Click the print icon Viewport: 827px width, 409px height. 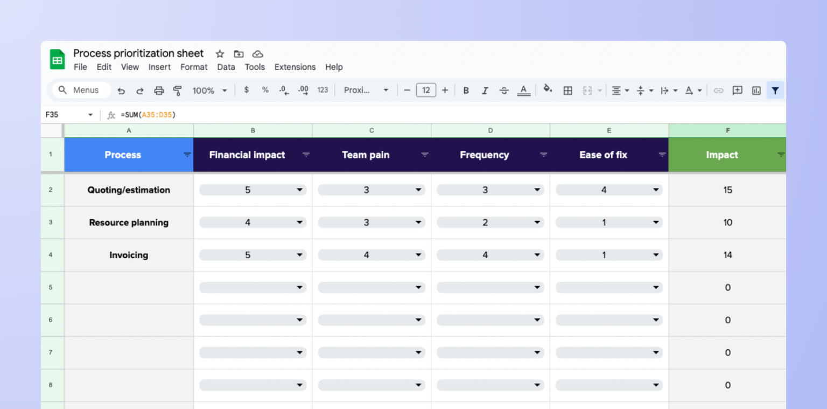pos(158,91)
